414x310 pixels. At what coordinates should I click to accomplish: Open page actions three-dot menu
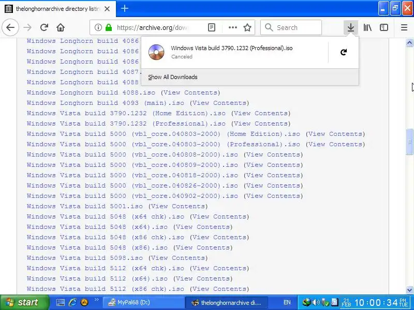pyautogui.click(x=232, y=27)
